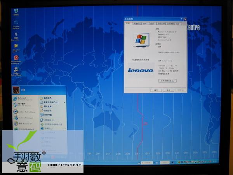Screen dimensions: 233x175
Task: Close the 系统属性 dialog
Action: [x=185, y=19]
